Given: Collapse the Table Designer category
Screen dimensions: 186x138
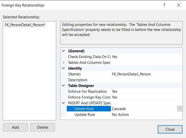Looking at the screenshot, I should [64, 86].
